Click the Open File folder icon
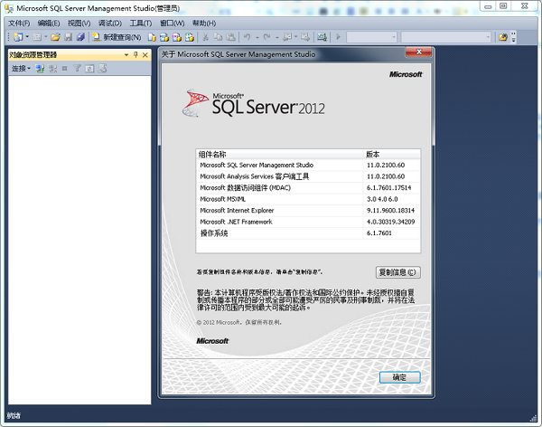This screenshot has width=542, height=427. click(x=55, y=37)
